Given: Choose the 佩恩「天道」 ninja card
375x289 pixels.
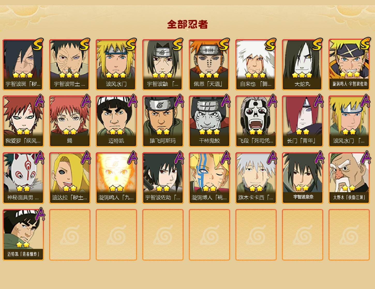Looking at the screenshot, I should coord(209,65).
